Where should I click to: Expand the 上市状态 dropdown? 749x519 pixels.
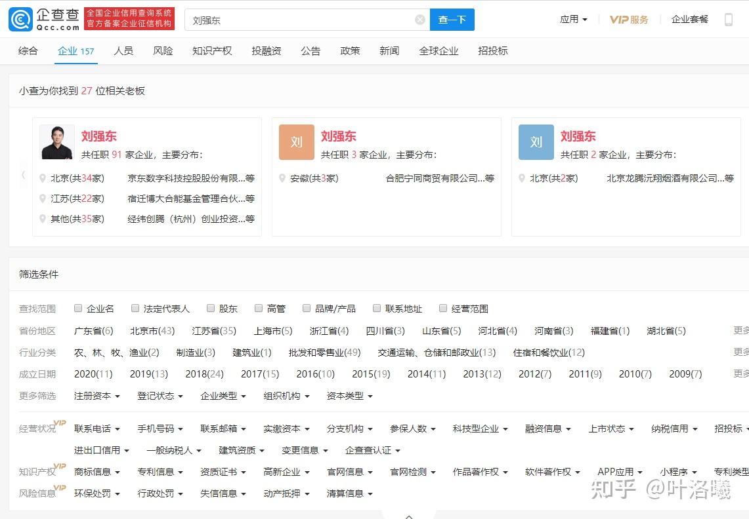pos(611,429)
